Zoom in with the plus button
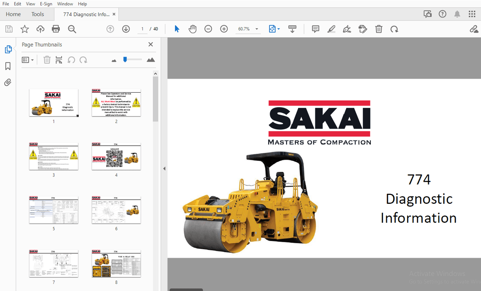The width and height of the screenshot is (481, 291). coord(224,29)
